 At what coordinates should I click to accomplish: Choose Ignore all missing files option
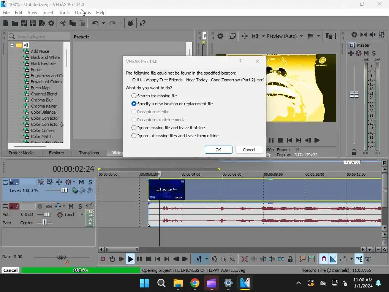click(x=175, y=136)
